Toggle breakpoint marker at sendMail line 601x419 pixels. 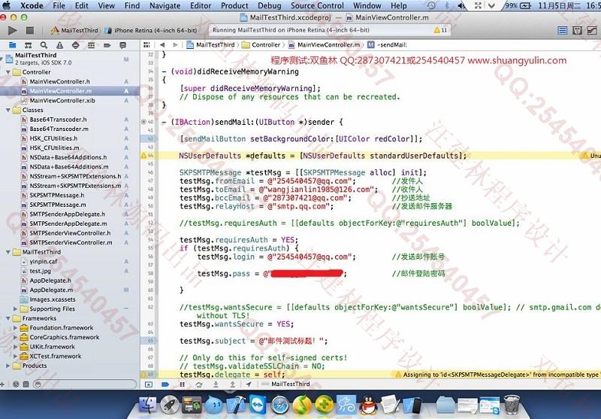[x=143, y=122]
